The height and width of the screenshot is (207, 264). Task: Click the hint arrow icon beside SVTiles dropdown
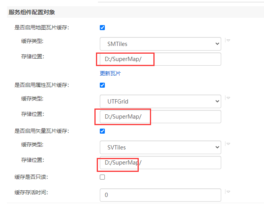pyautogui.click(x=228, y=144)
